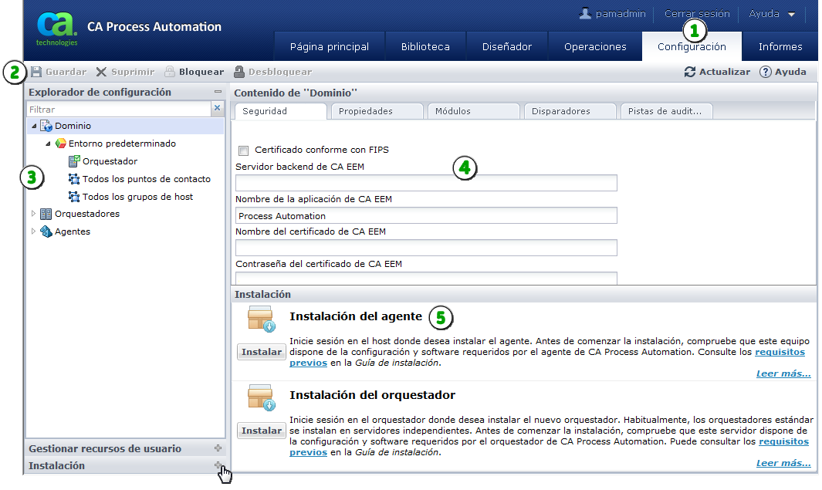This screenshot has height=490, width=822.
Task: Expand the Instalación panel at bottom left
Action: [218, 465]
